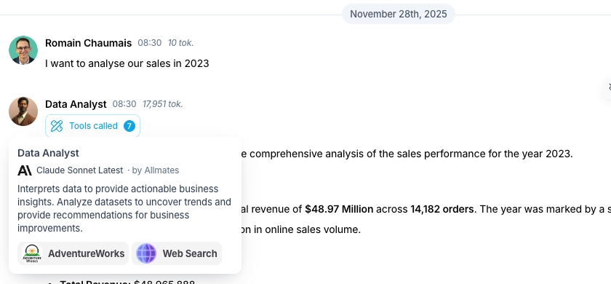Click the November 28th, 2025 date pill
The image size is (611, 284).
click(x=399, y=14)
